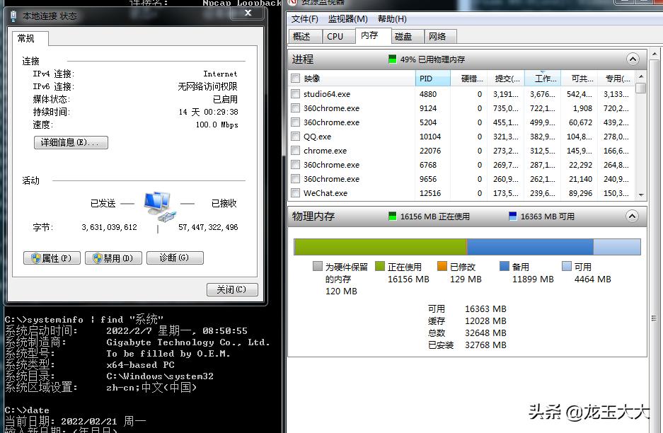Image resolution: width=663 pixels, height=433 pixels.
Task: Collapse the 进程 panel chevron
Action: point(632,59)
